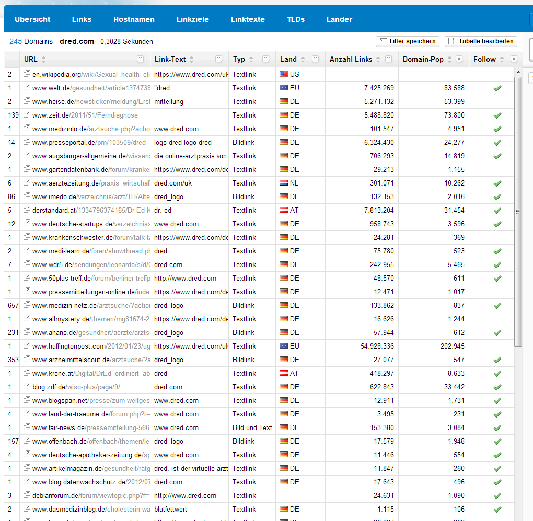This screenshot has height=521, width=533.
Task: Click the 245 domains count link
Action: click(x=15, y=41)
